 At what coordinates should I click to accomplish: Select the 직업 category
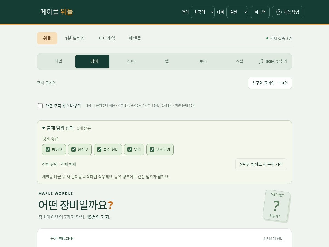(58, 61)
